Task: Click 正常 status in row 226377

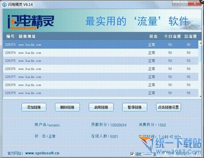Action: [x=151, y=77]
